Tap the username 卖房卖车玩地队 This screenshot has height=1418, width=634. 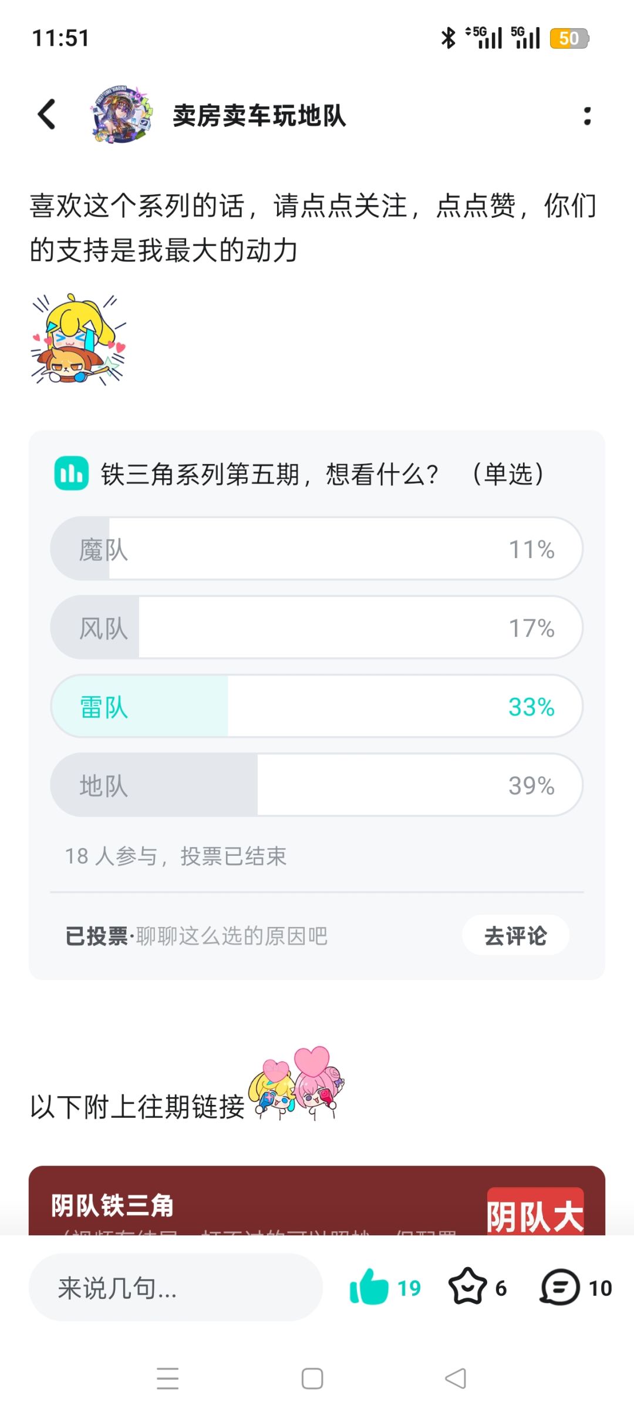259,116
